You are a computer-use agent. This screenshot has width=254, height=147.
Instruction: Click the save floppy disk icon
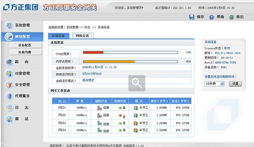(x=192, y=17)
